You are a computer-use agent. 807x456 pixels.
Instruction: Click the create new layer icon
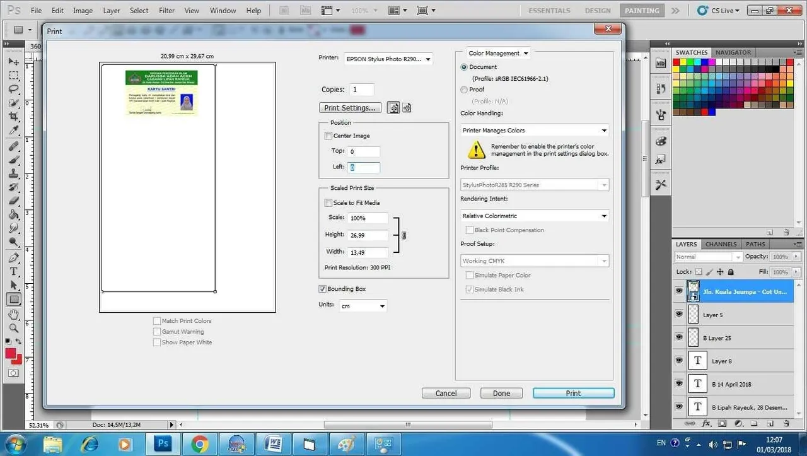tap(770, 423)
